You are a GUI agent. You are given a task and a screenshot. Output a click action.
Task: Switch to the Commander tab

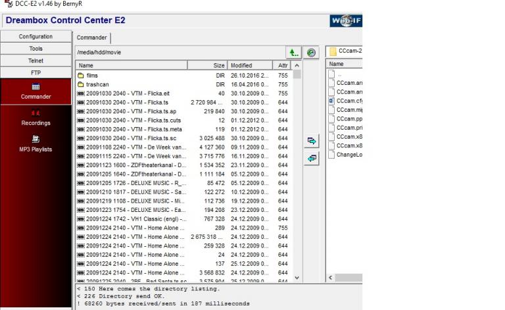91,38
